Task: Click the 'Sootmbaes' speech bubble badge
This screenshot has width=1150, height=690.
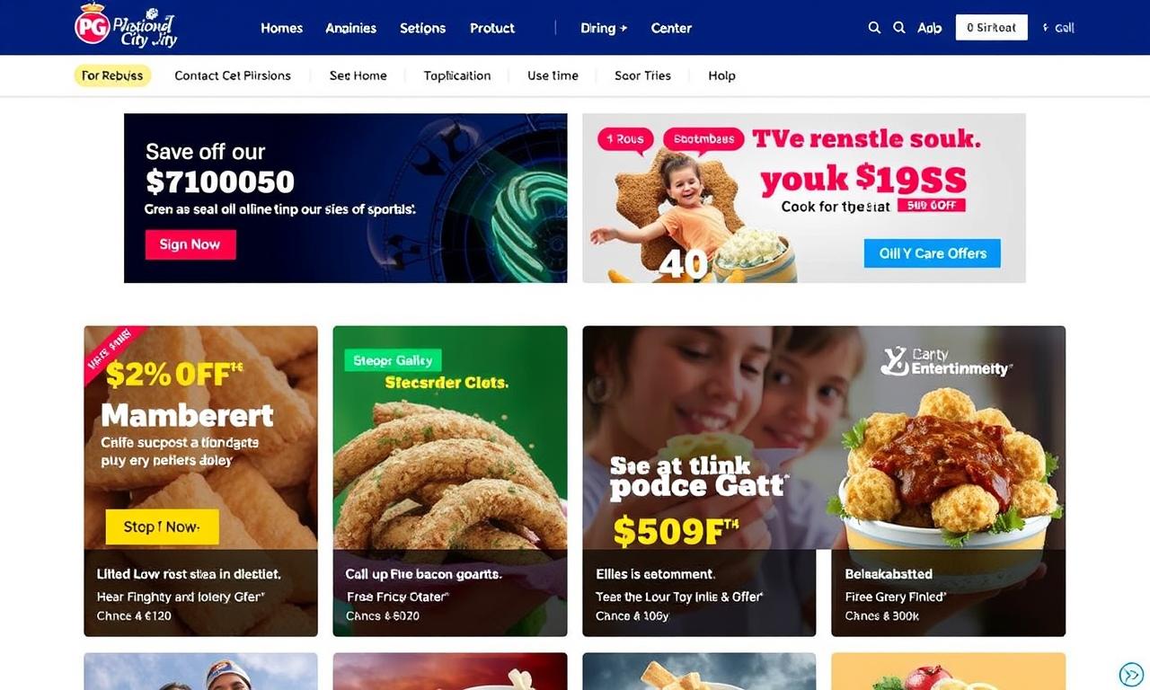Action: [x=703, y=139]
